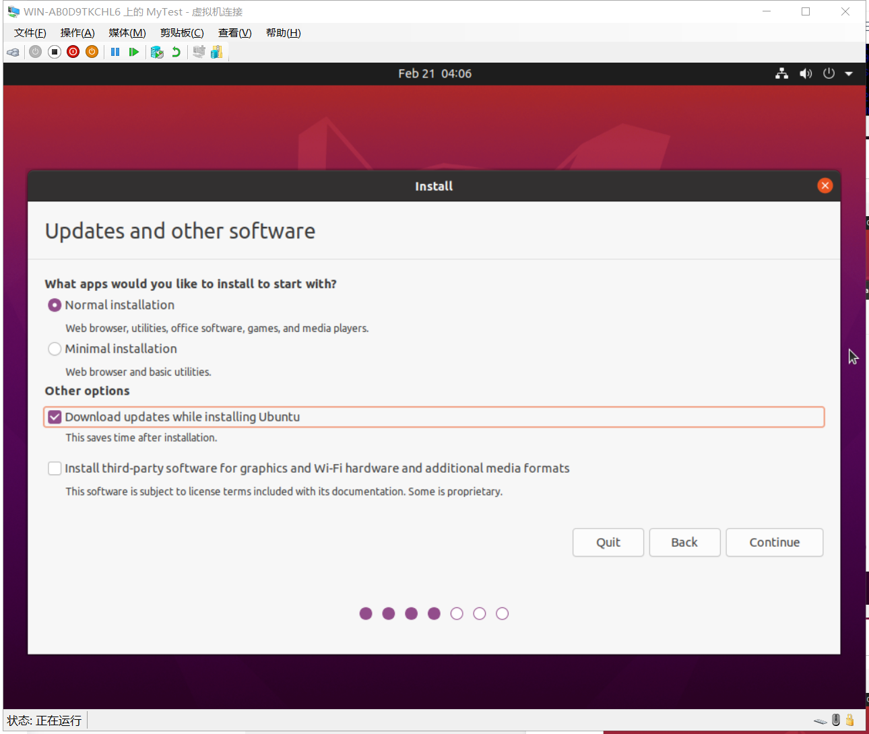The width and height of the screenshot is (869, 734).
Task: Select Minimal installation radio button
Action: 55,349
